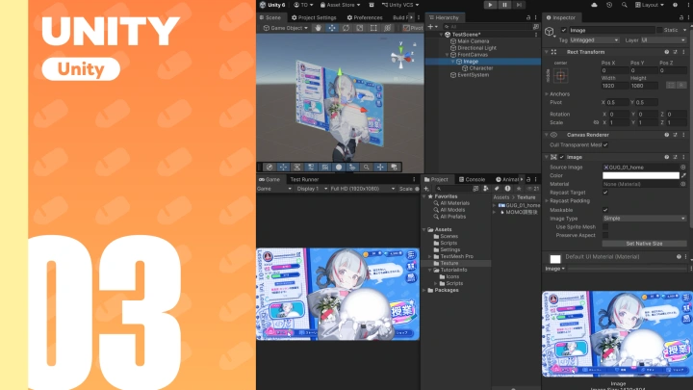Expand the TextMesh Pro folder
The height and width of the screenshot is (390, 693).
coord(430,256)
